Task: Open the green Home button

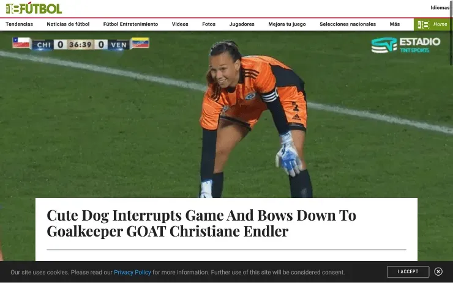Action: (x=432, y=24)
